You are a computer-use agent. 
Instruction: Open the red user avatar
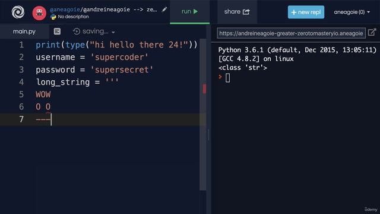coord(39,13)
